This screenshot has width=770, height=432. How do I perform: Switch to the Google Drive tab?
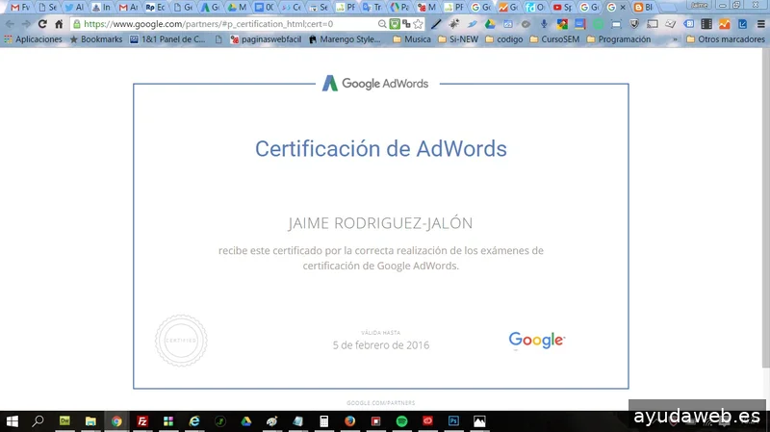tap(237, 8)
